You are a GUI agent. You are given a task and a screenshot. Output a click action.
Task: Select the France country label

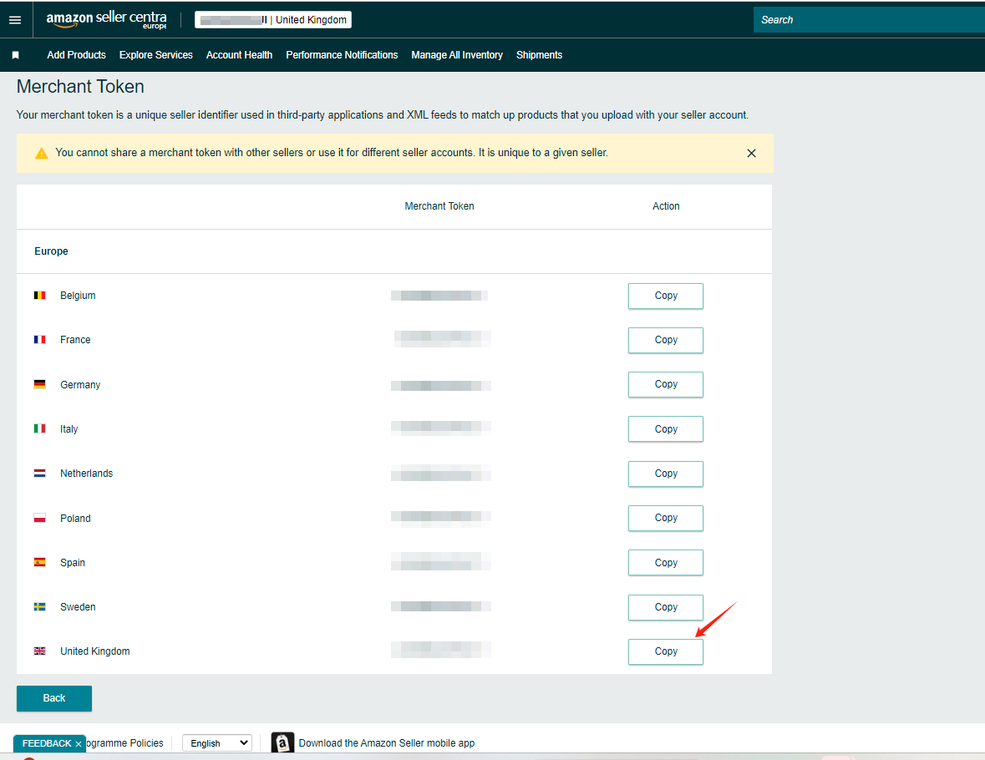[75, 340]
